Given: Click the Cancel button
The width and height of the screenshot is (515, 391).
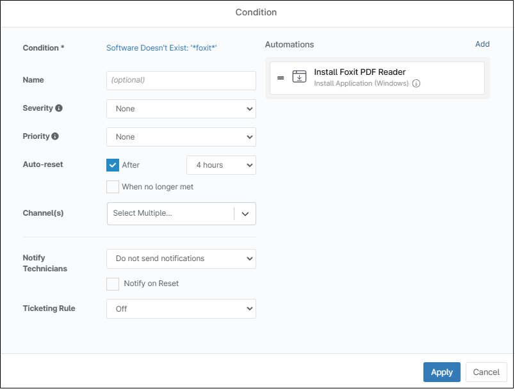Looking at the screenshot, I should tap(486, 372).
